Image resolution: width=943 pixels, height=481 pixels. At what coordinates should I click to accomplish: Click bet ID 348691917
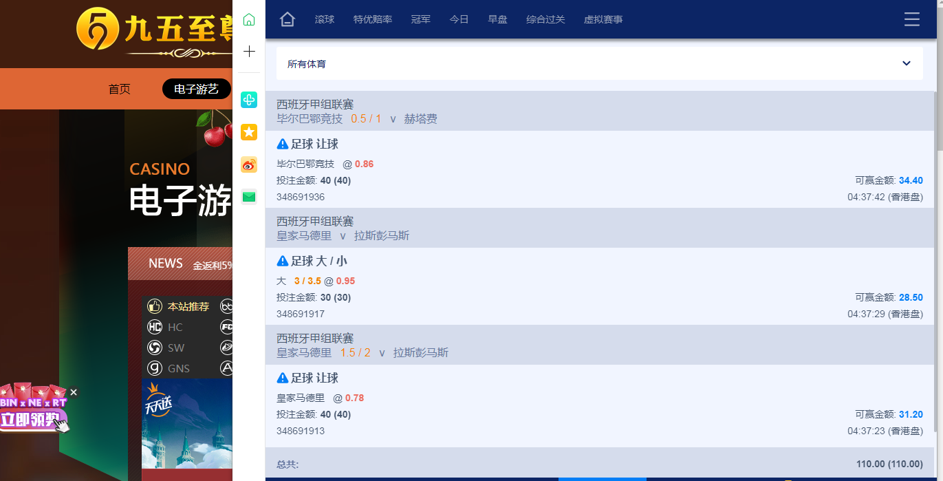(x=301, y=314)
